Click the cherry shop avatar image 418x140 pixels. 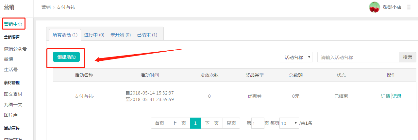374,7
